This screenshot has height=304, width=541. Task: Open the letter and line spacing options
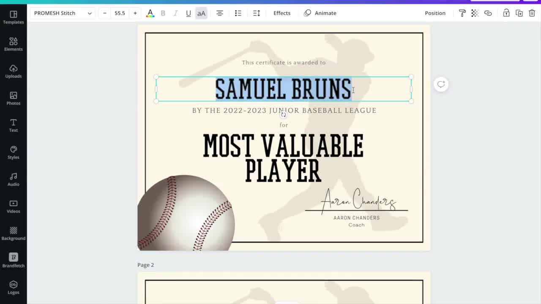coord(257,13)
